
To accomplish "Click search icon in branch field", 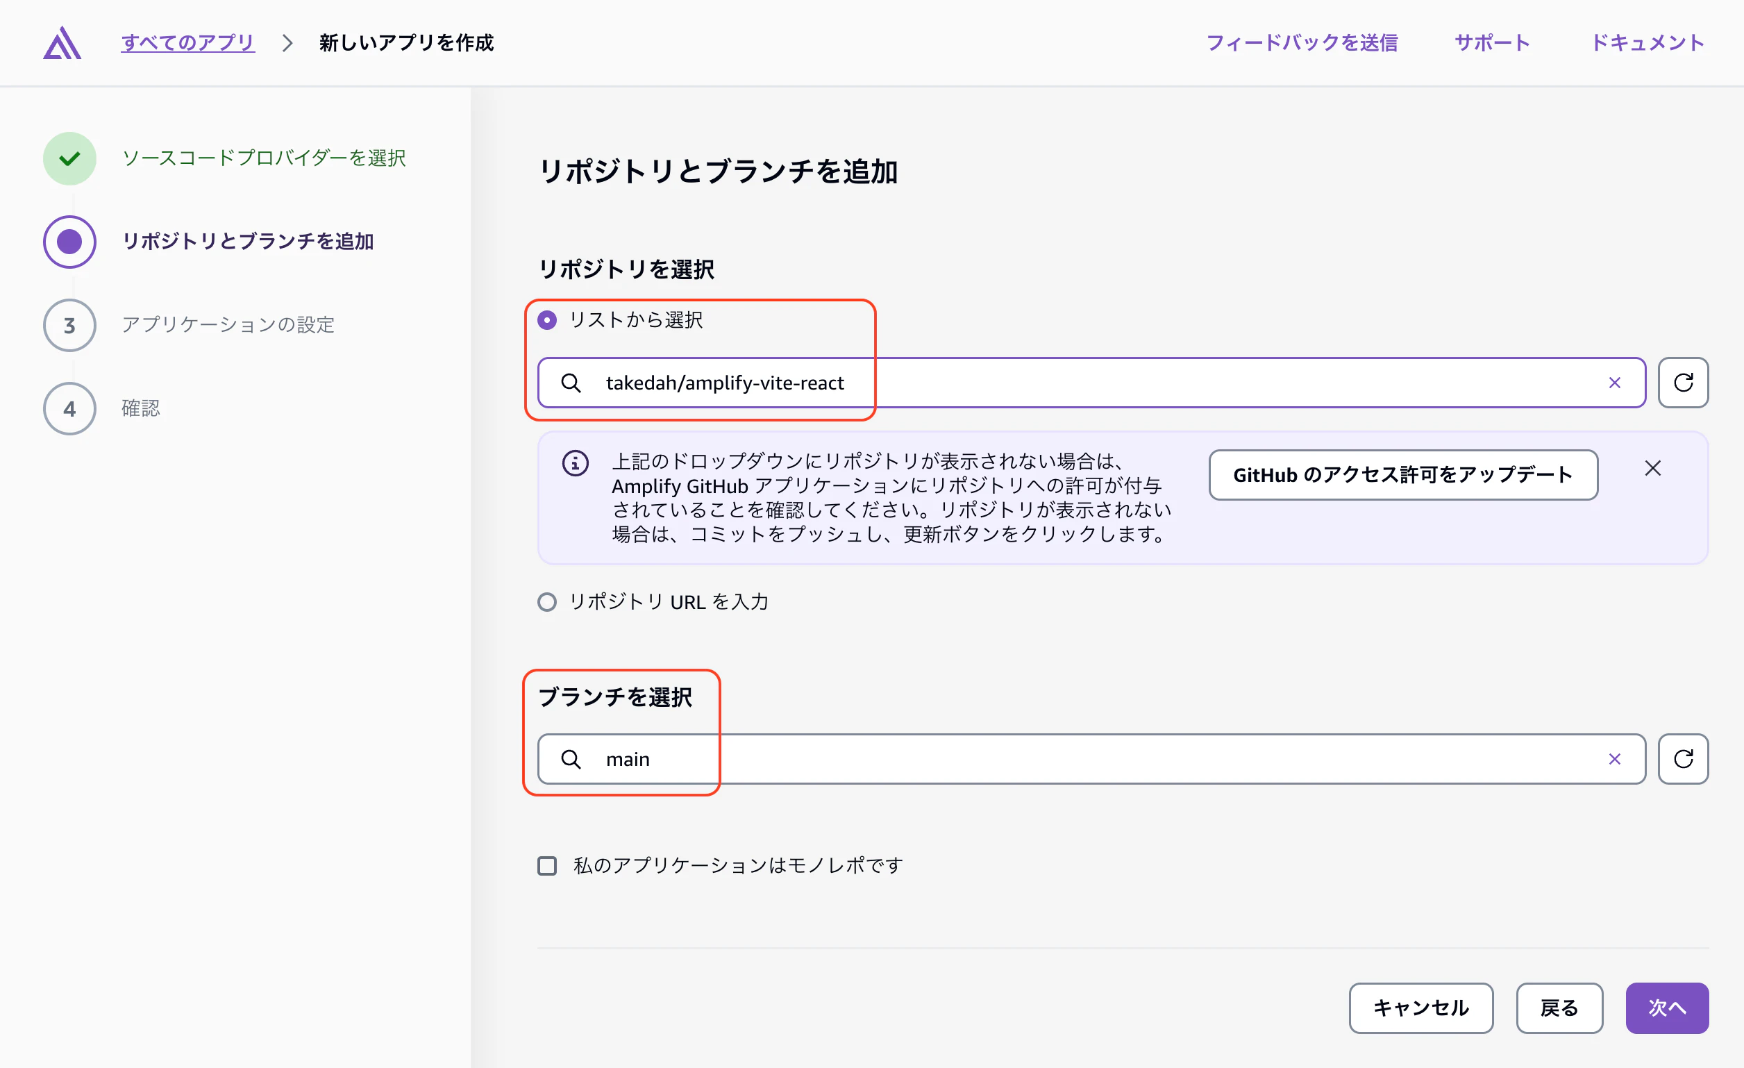I will (x=571, y=760).
